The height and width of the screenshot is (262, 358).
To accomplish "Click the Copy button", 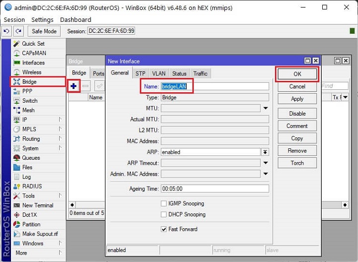I will coord(297,138).
